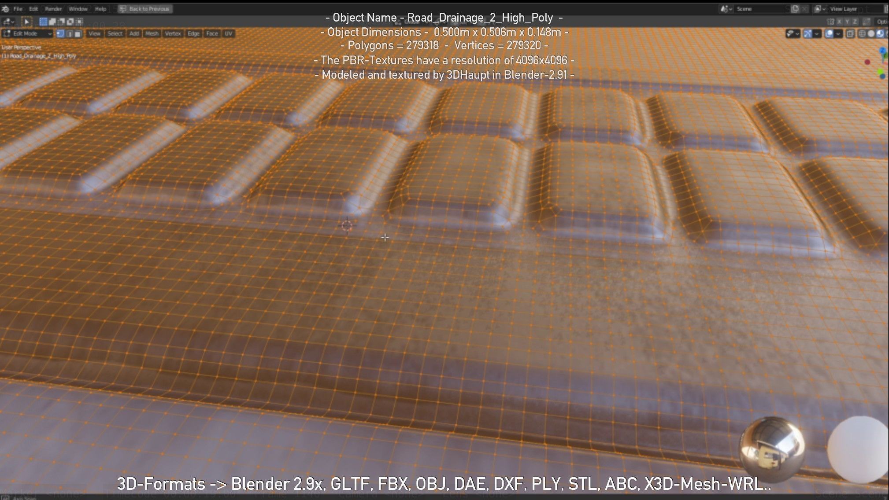Toggle viewport gizmos display
The image size is (889, 500).
point(808,34)
